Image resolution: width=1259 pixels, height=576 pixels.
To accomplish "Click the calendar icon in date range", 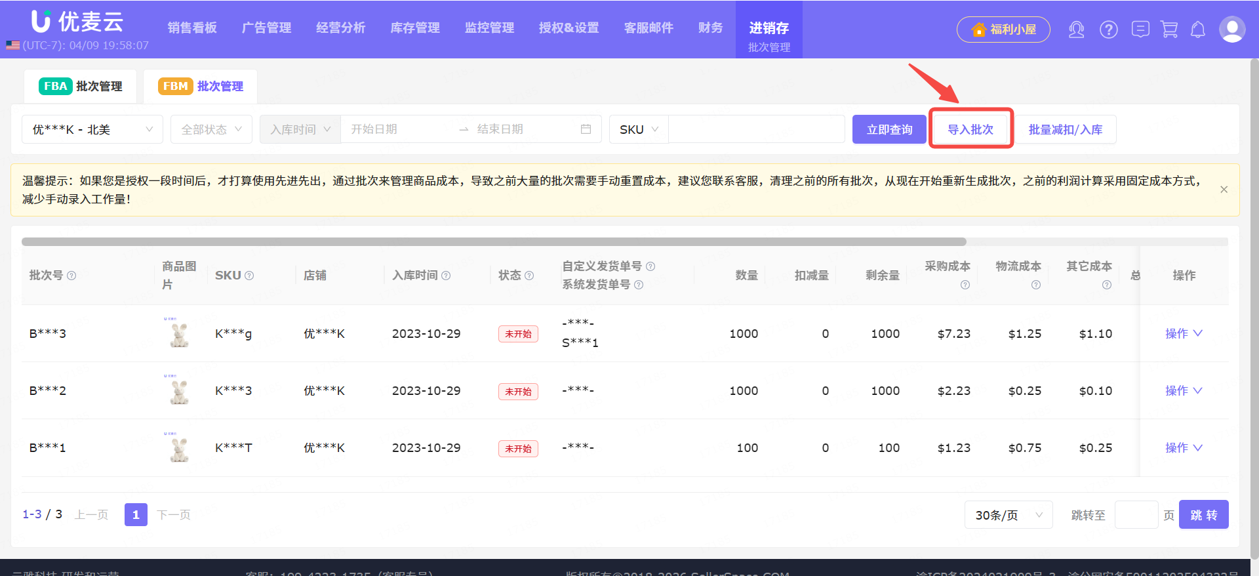I will click(x=586, y=129).
